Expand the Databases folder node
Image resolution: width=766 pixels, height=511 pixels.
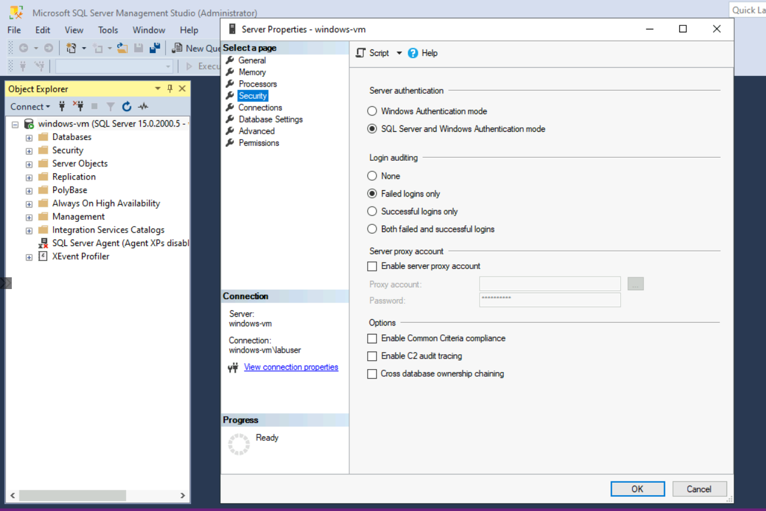tap(29, 137)
